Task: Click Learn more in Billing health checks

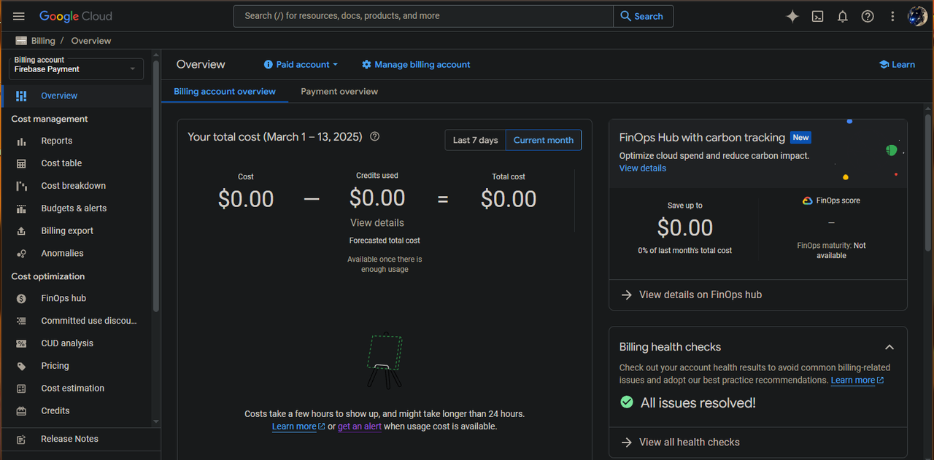Action: point(857,380)
